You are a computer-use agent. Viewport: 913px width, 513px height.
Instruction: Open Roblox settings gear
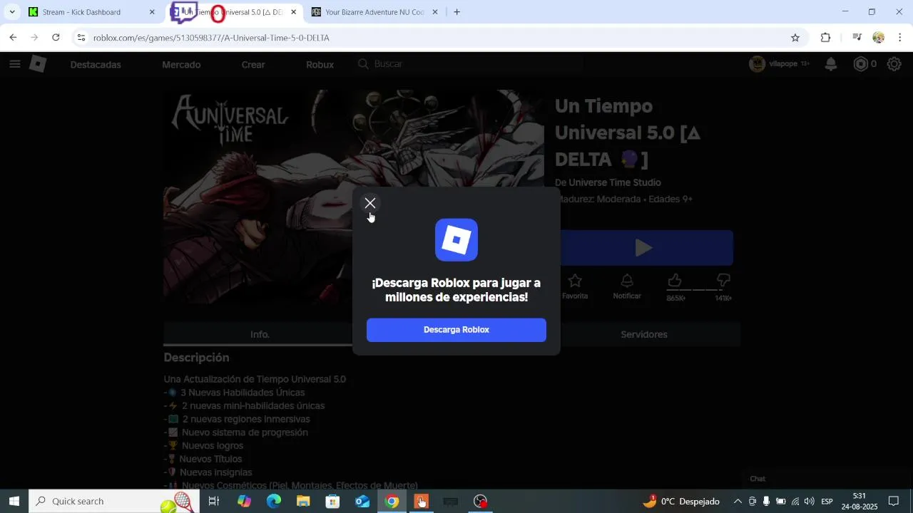click(x=894, y=64)
